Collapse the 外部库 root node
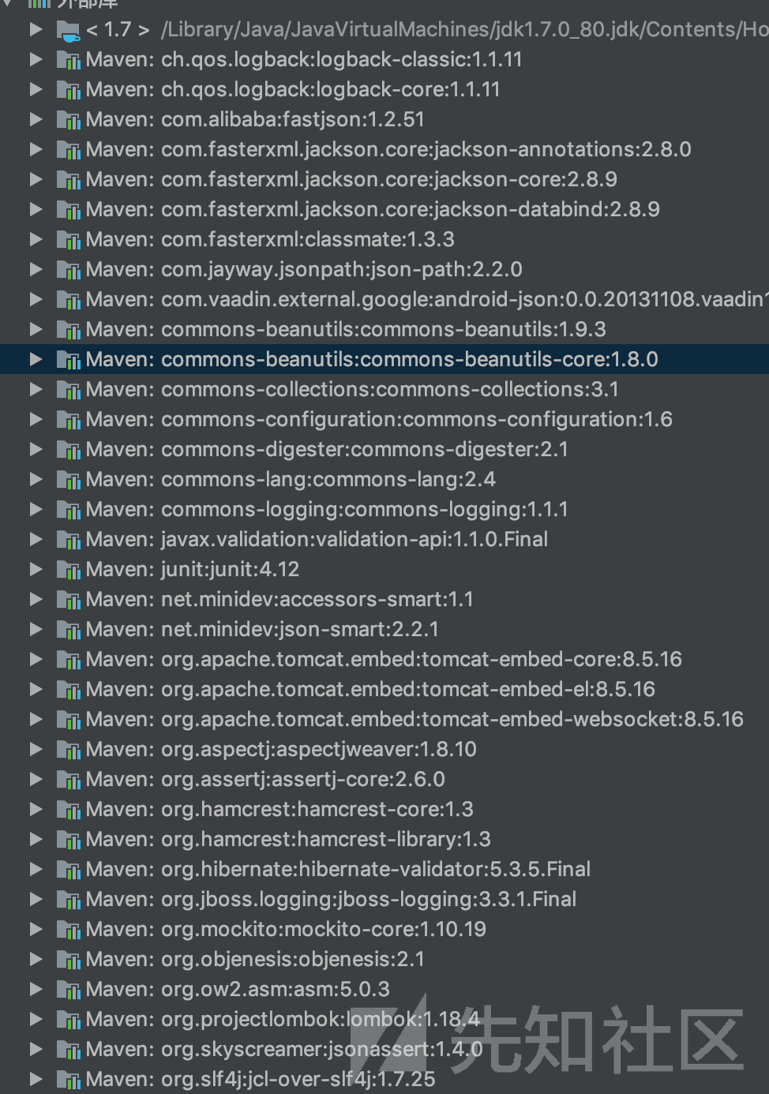Viewport: 769px width, 1094px height. click(9, 4)
